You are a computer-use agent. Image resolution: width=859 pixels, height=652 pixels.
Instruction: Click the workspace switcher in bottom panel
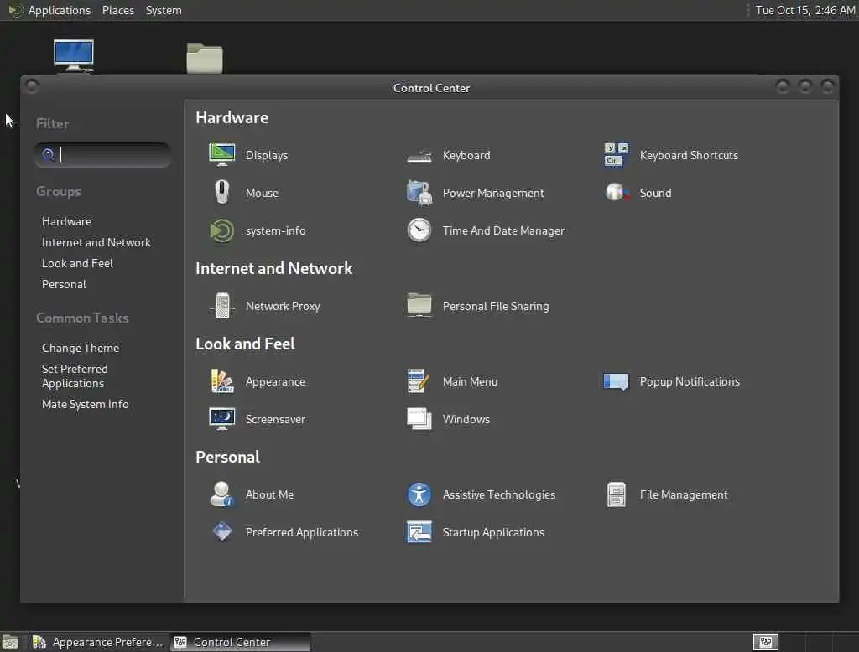(x=765, y=642)
